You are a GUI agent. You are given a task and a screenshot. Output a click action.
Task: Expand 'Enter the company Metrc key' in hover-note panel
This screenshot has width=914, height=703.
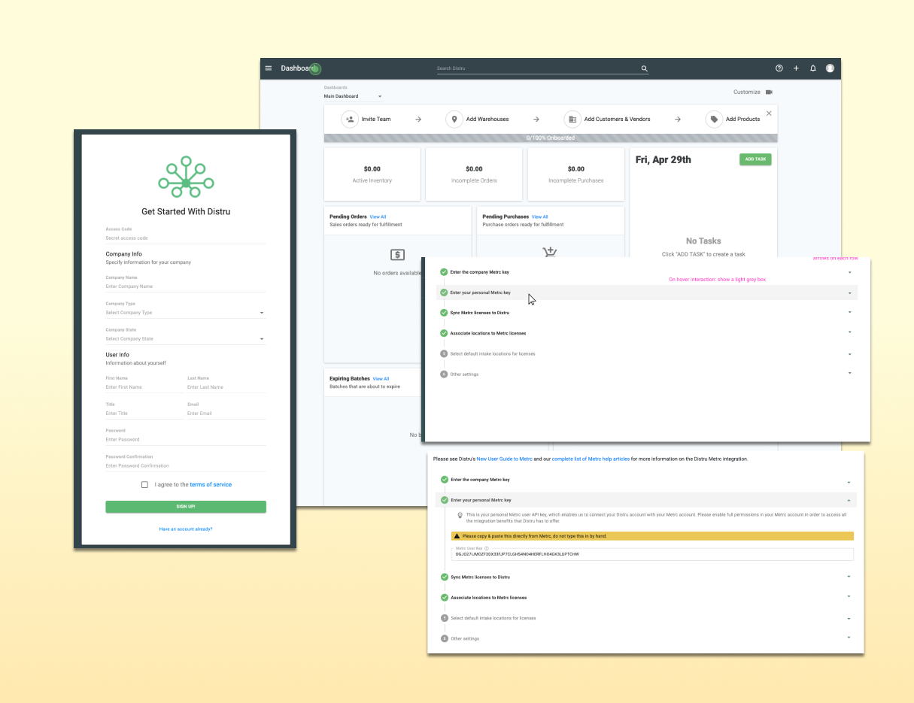click(x=849, y=272)
